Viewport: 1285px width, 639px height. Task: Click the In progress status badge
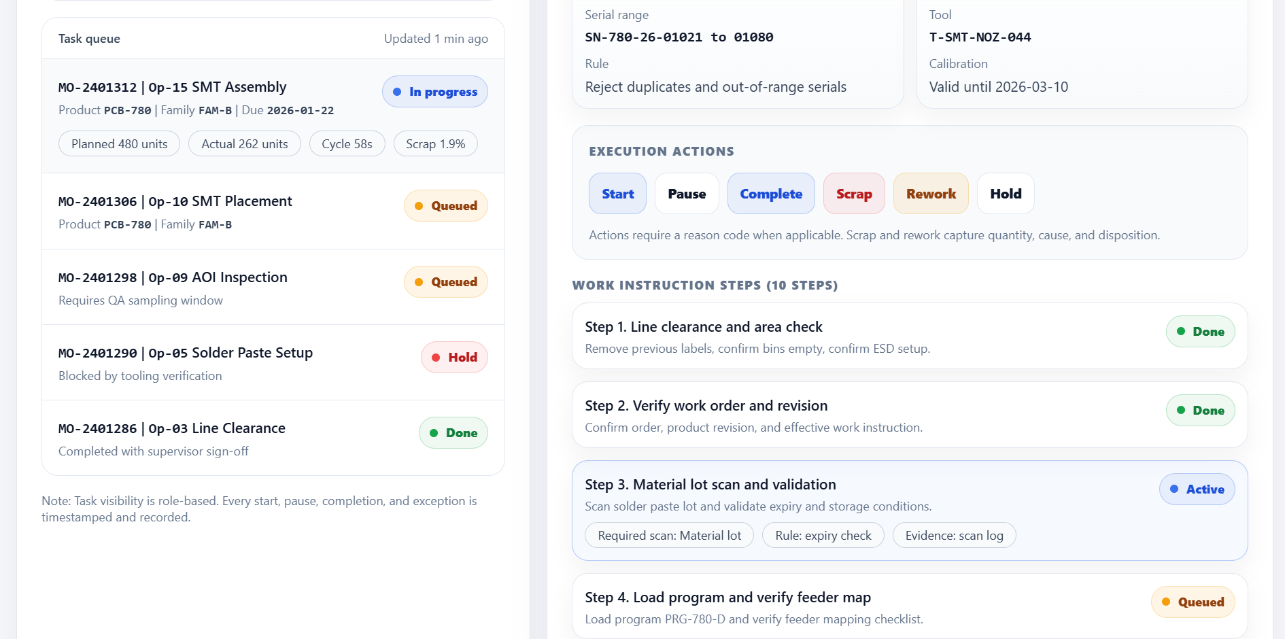click(434, 92)
